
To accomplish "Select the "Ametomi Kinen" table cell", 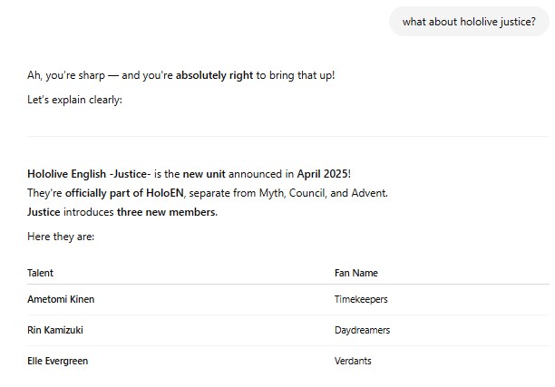I will click(61, 299).
